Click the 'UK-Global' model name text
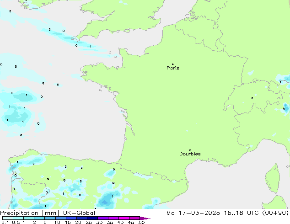 pyautogui.click(x=79, y=213)
